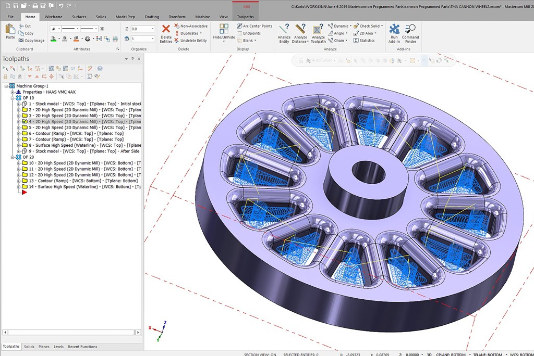
Task: Open the Blank dropdown menu
Action: click(x=255, y=41)
